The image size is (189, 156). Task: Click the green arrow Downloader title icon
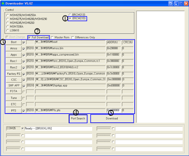point(3,3)
